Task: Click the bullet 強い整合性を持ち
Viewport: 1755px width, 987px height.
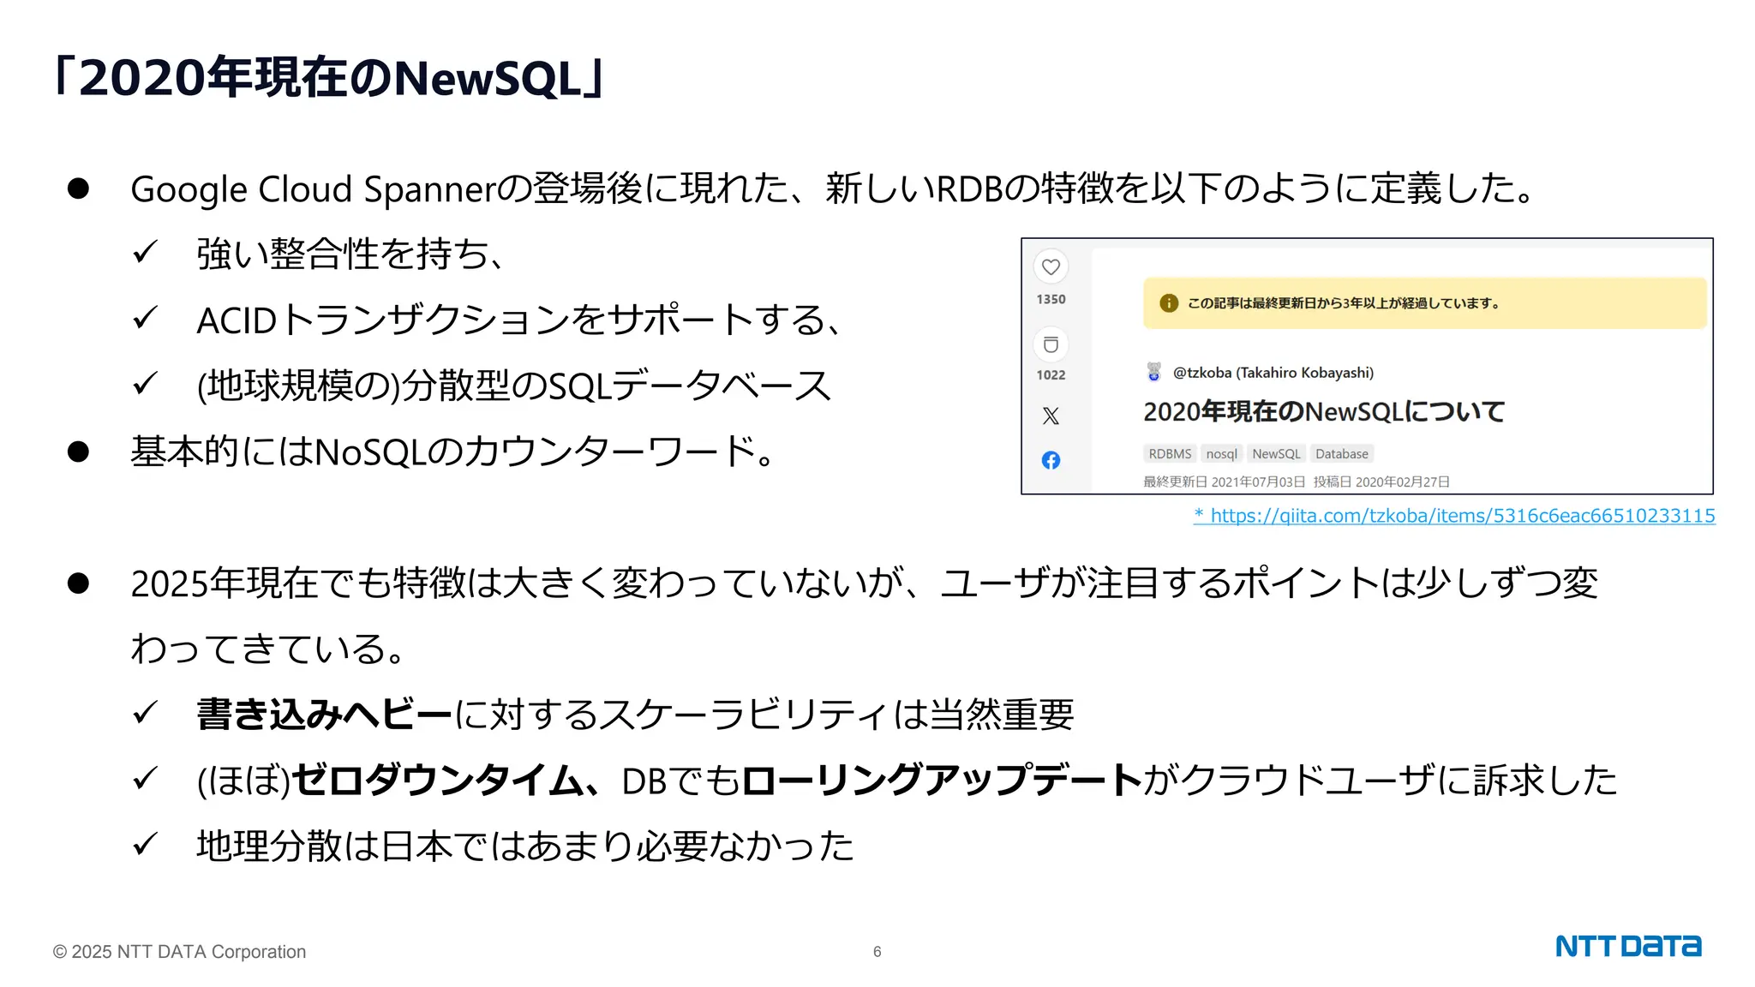Action: [351, 254]
